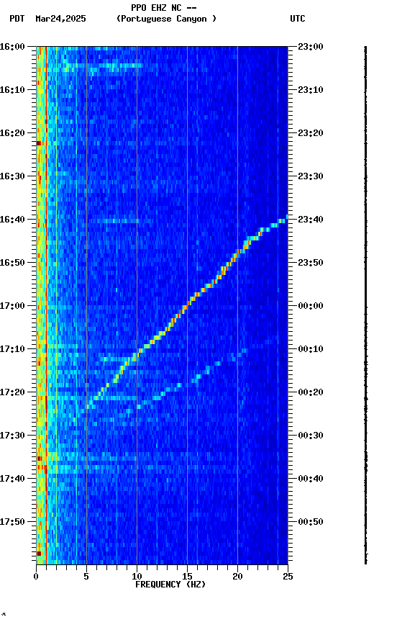The image size is (397, 622).
Task: Click the '17:00' PDT time label
Action: 12,306
